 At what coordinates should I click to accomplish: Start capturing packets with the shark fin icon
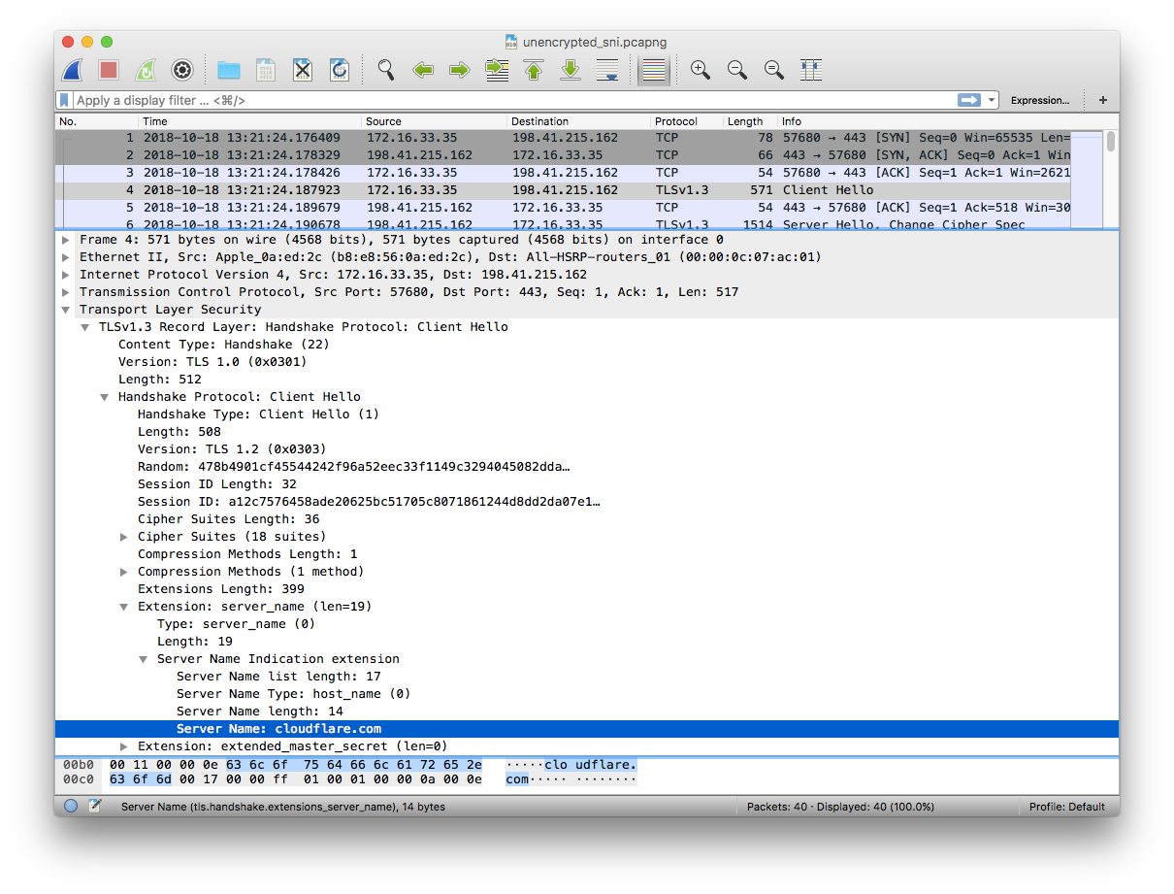click(72, 70)
